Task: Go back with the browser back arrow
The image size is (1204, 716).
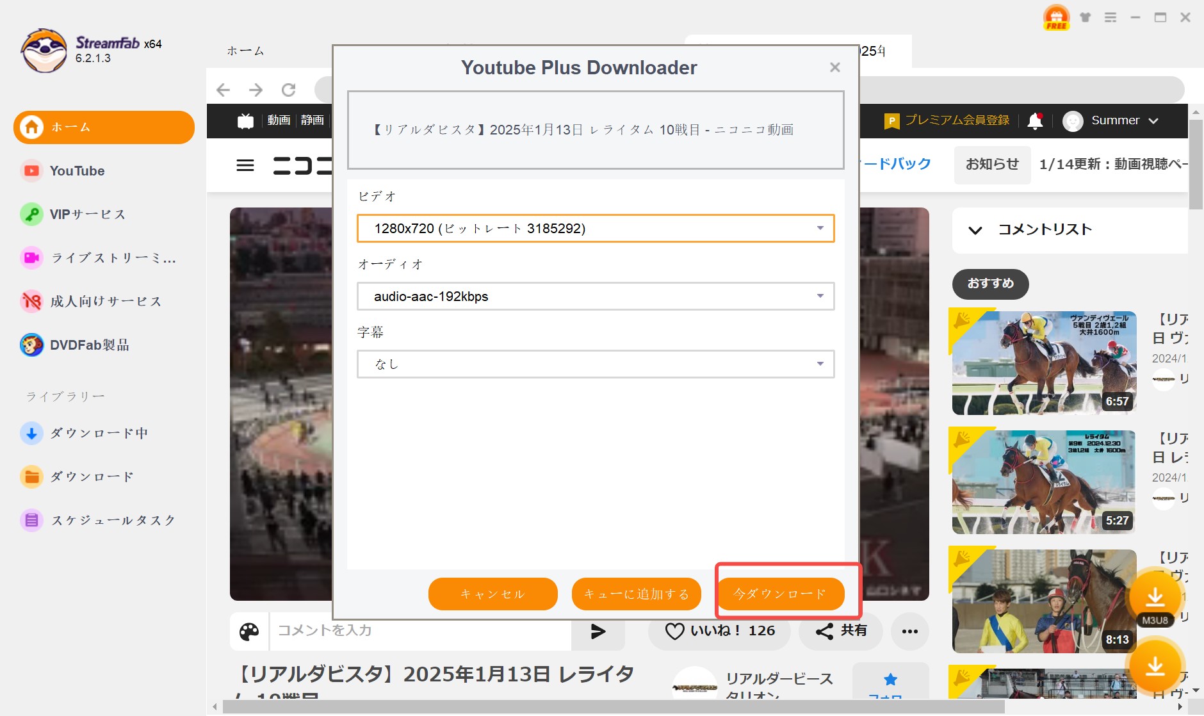Action: [223, 90]
